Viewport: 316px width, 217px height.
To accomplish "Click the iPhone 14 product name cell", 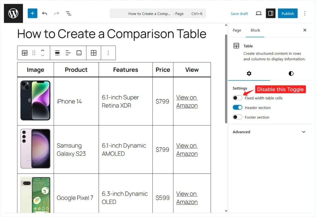I will [76, 102].
